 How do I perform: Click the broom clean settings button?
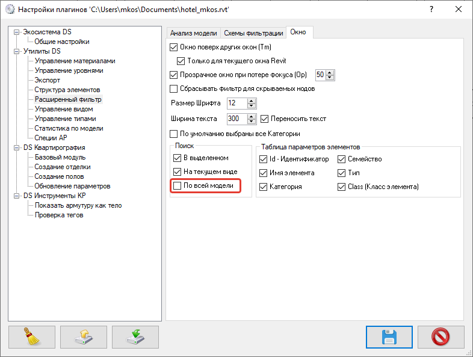coord(32,337)
